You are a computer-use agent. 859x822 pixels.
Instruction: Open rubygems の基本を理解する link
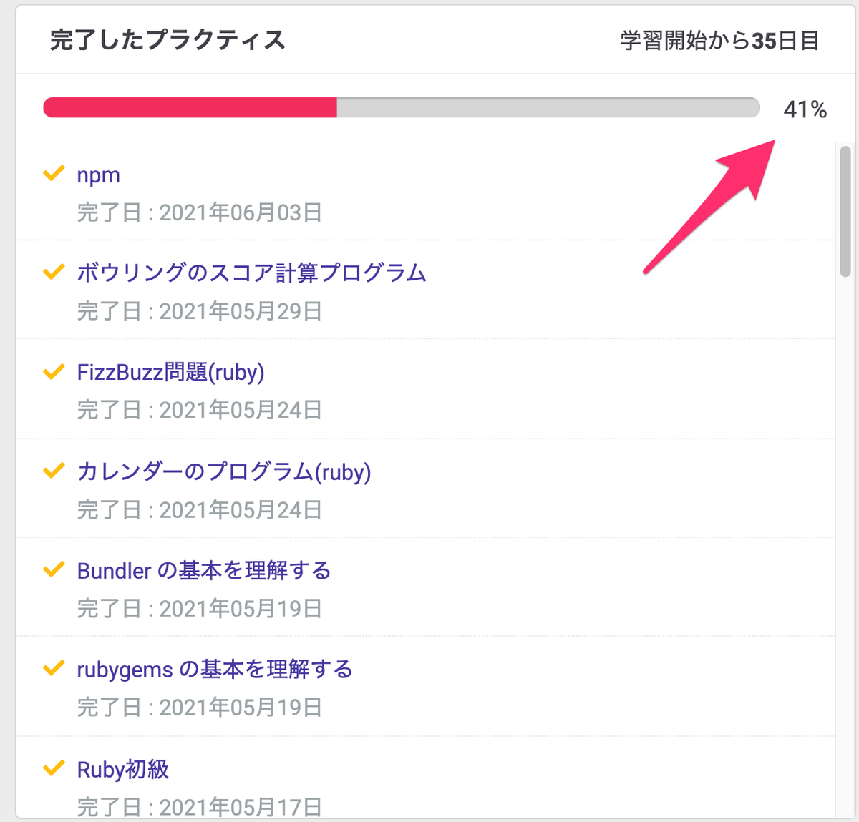[x=215, y=670]
